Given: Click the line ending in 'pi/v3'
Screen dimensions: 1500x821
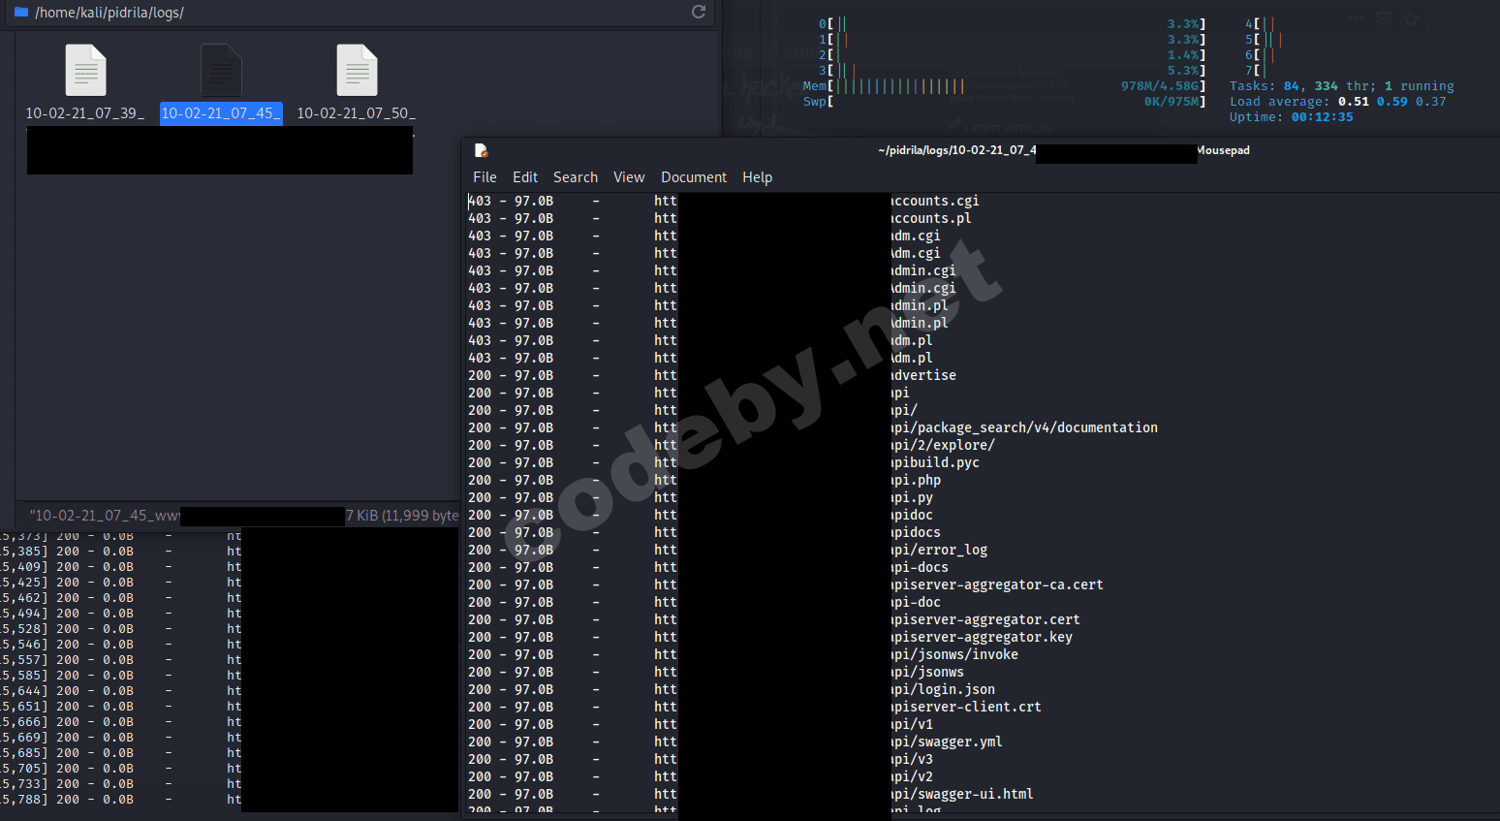Looking at the screenshot, I should point(700,759).
